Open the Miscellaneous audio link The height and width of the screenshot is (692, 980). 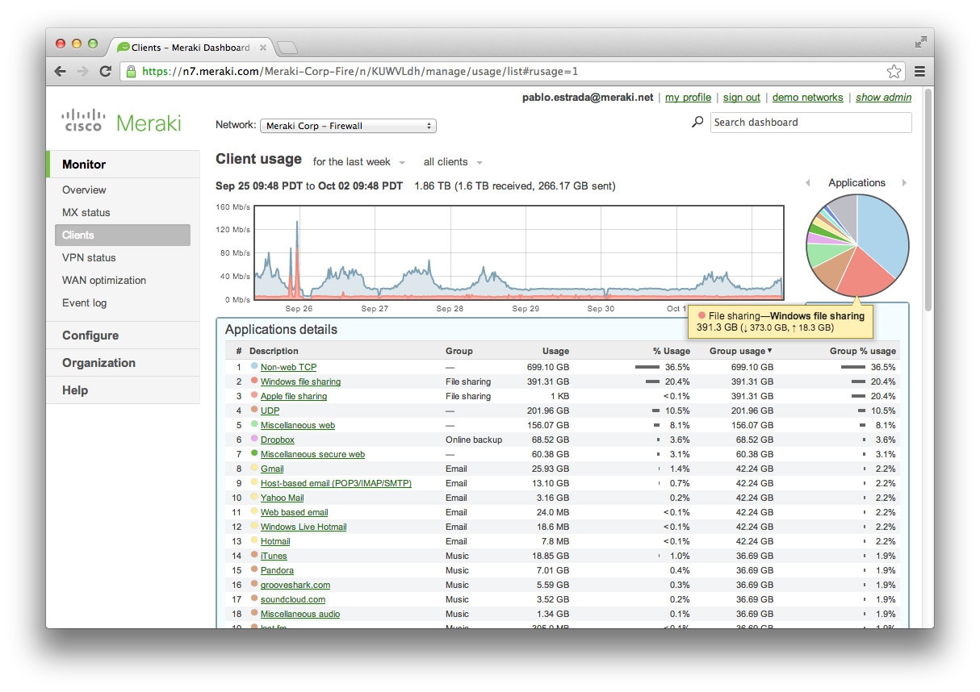[300, 614]
